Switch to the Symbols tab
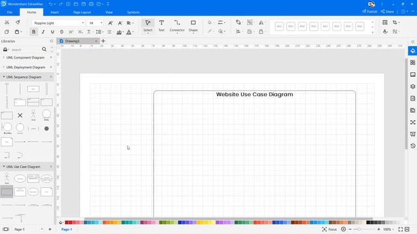Screen dimensions: 417x234 pos(133,12)
